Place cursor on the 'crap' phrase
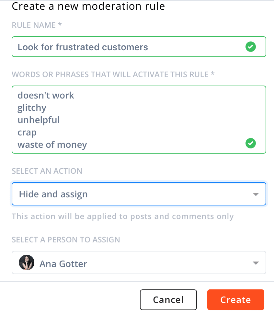The image size is (274, 315). tap(27, 132)
